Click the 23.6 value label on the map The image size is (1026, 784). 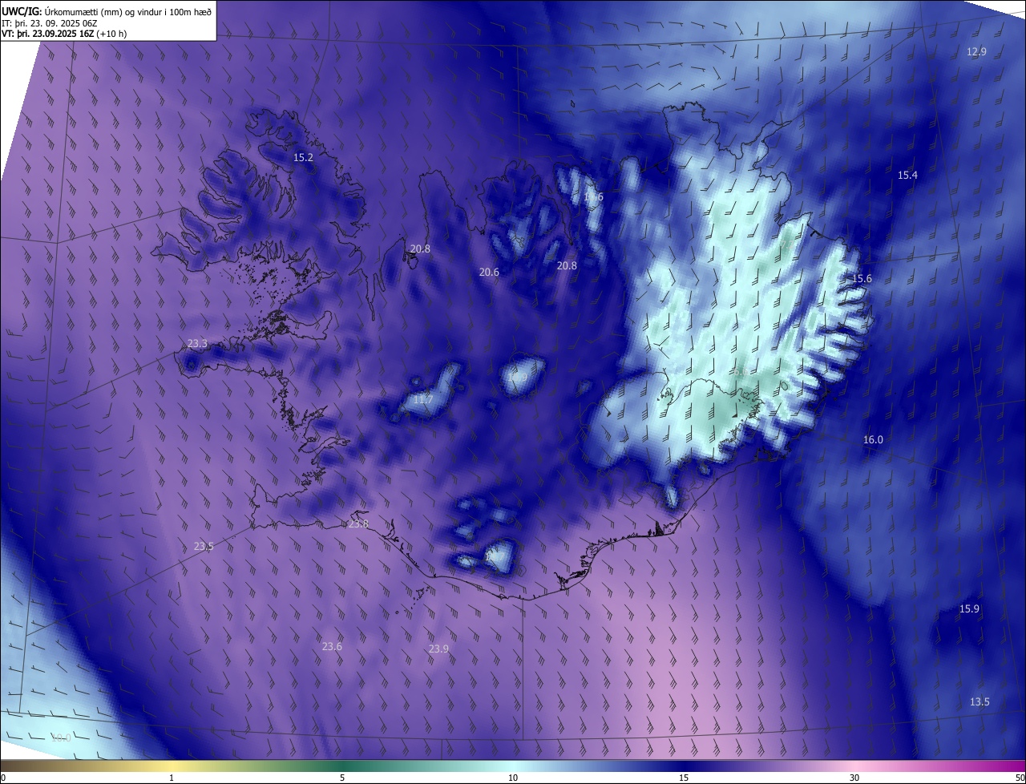tap(332, 646)
